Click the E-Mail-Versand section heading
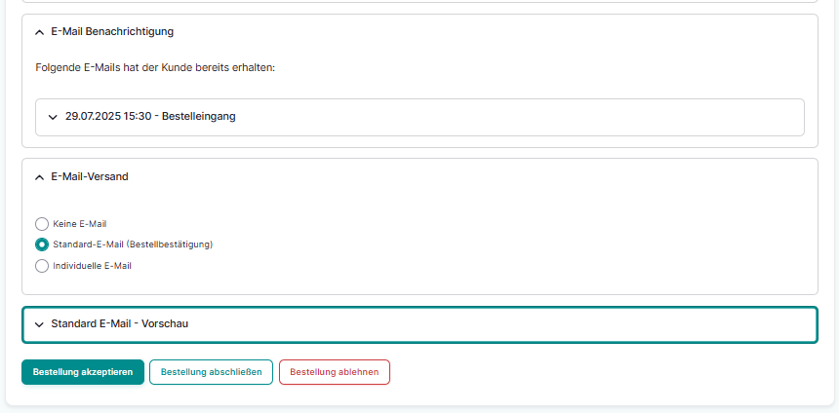Viewport: 839px width, 413px height. pos(90,177)
